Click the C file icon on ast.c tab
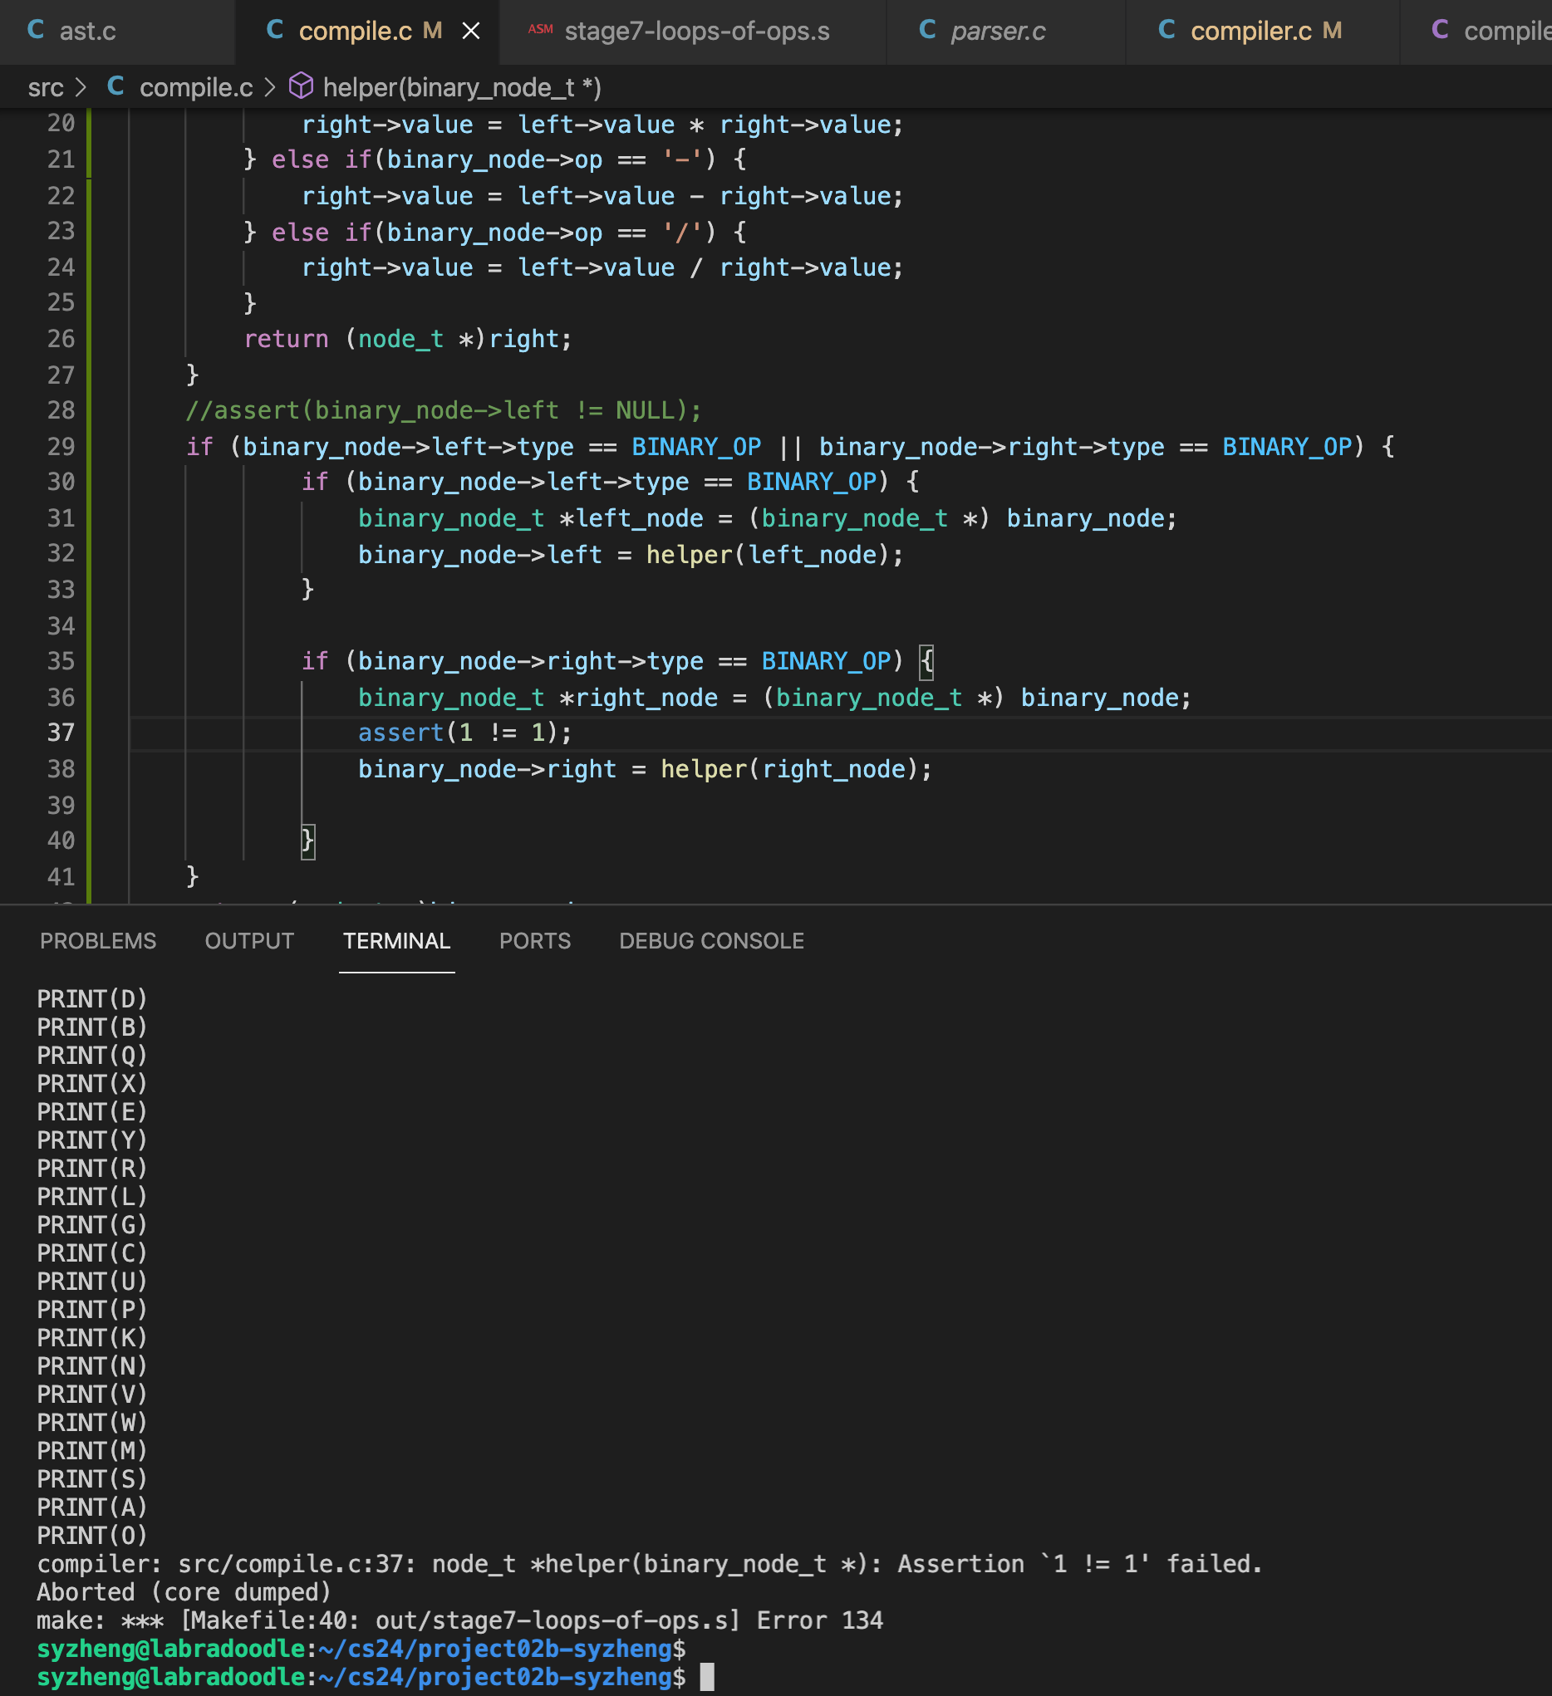The width and height of the screenshot is (1552, 1696). click(36, 30)
